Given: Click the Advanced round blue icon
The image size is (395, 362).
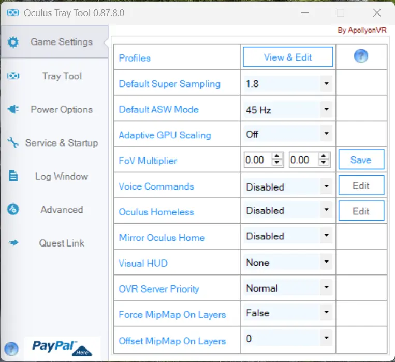Looking at the screenshot, I should pos(13,209).
